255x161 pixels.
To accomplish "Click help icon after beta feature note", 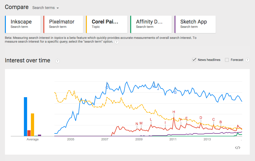I will (117, 42).
